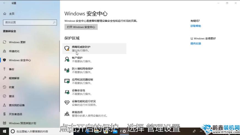
Task: Click the 激活 checkmark circle icon
Action: pyautogui.click(x=4, y=96)
